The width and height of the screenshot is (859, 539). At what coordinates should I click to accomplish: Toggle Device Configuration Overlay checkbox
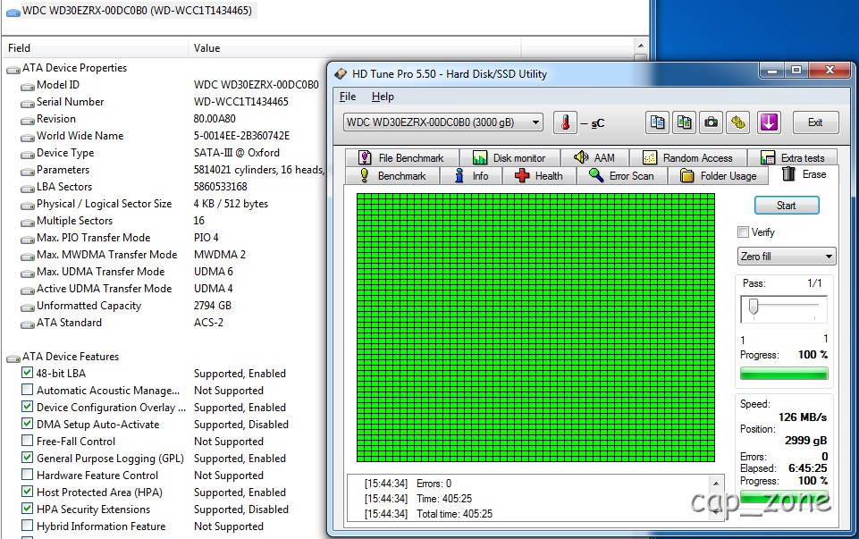pyautogui.click(x=27, y=407)
